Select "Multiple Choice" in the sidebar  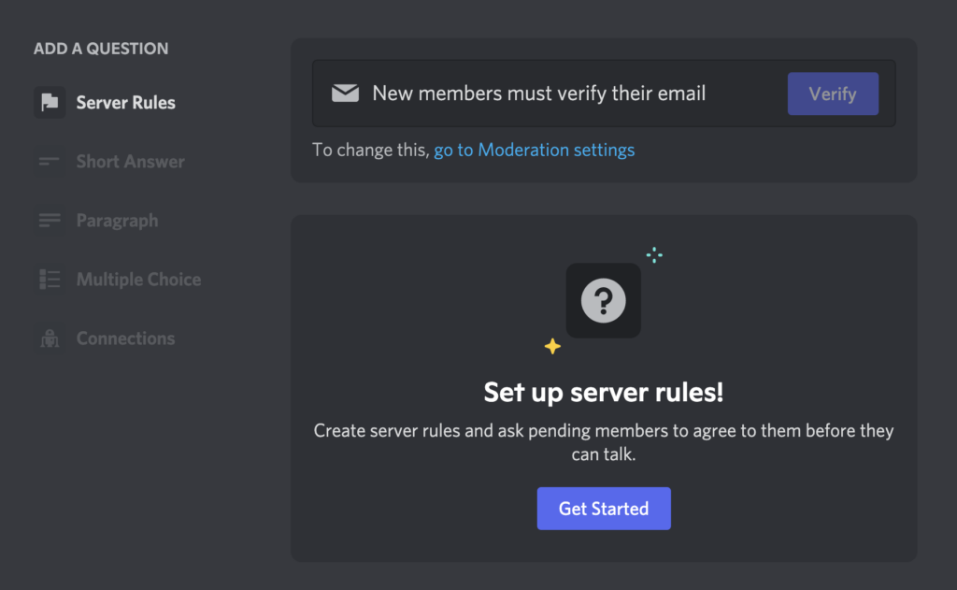pos(137,279)
